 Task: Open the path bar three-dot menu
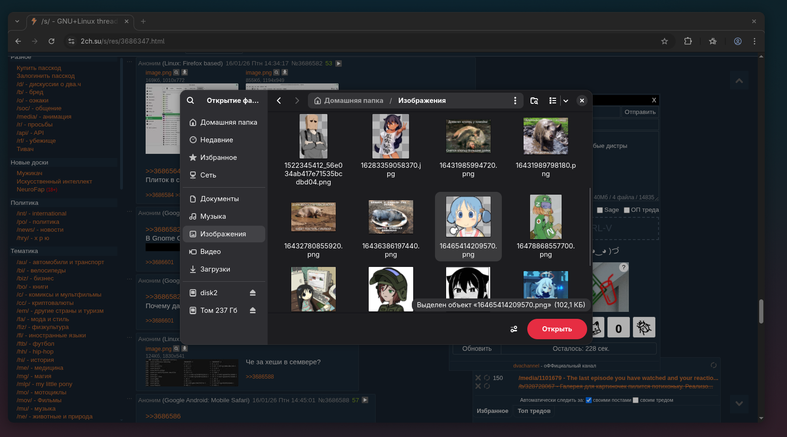tap(515, 101)
